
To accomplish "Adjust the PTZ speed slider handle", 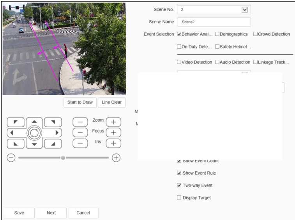I will pos(63,158).
